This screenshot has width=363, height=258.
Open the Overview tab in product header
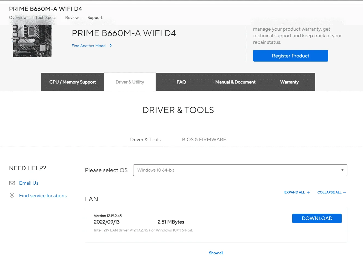[18, 18]
